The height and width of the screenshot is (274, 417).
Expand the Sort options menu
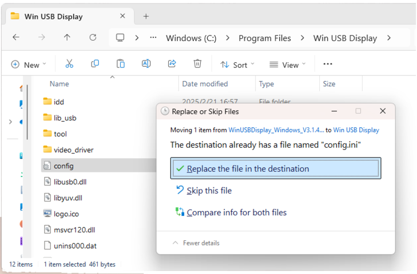pyautogui.click(x=237, y=65)
